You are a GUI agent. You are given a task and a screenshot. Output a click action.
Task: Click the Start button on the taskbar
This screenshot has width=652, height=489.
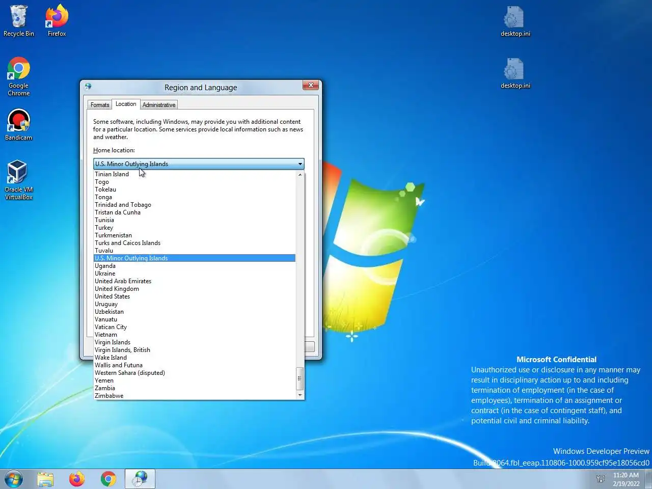pos(14,479)
